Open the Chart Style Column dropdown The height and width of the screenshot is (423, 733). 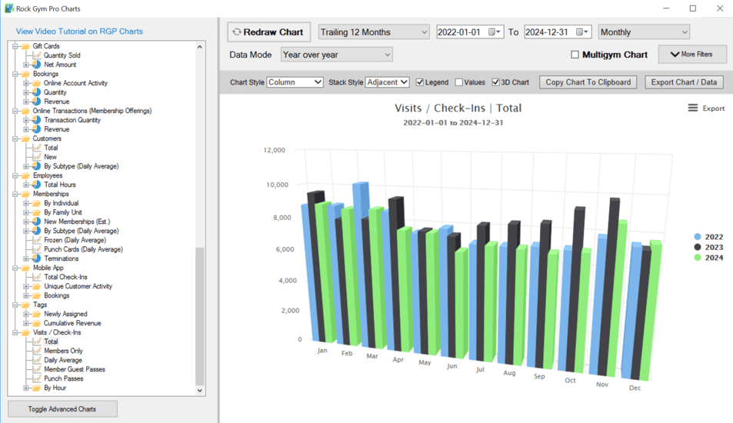click(x=295, y=82)
